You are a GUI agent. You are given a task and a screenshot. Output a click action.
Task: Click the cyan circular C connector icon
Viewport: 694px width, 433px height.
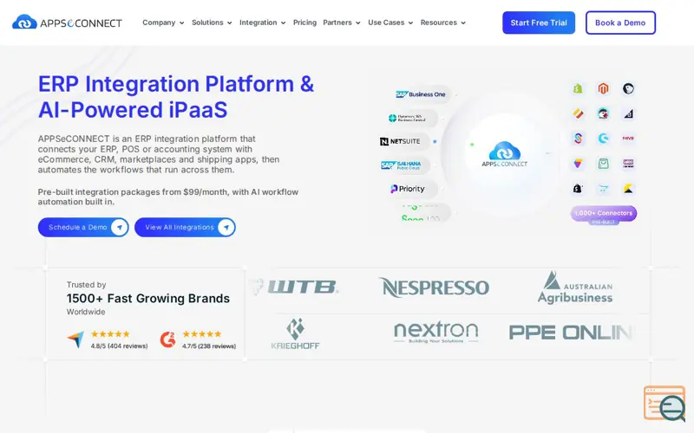click(603, 139)
